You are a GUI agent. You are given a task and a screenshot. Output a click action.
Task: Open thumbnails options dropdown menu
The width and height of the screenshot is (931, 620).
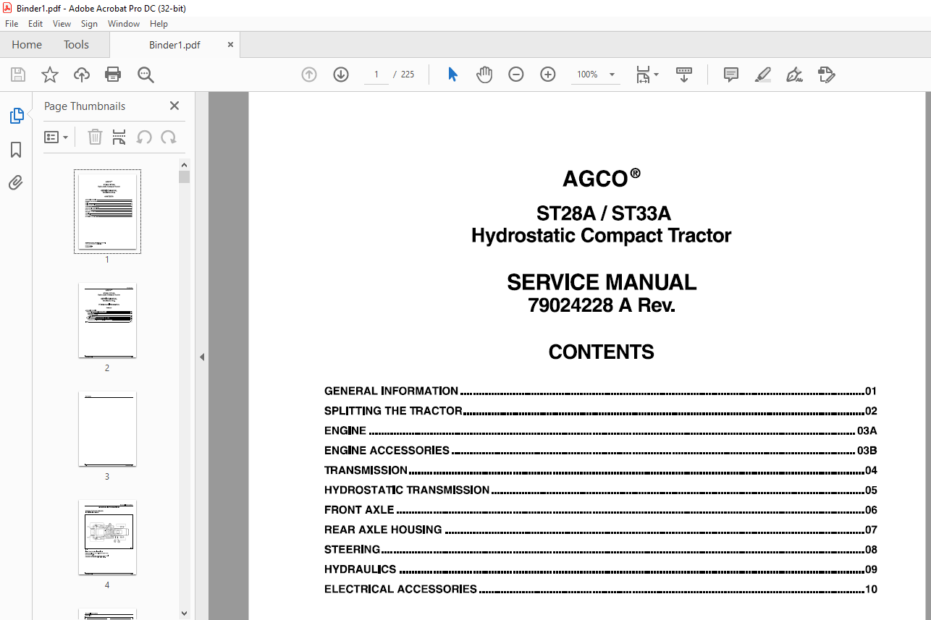point(56,137)
